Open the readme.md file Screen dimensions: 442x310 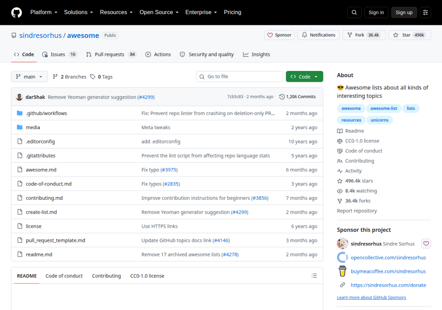[39, 254]
